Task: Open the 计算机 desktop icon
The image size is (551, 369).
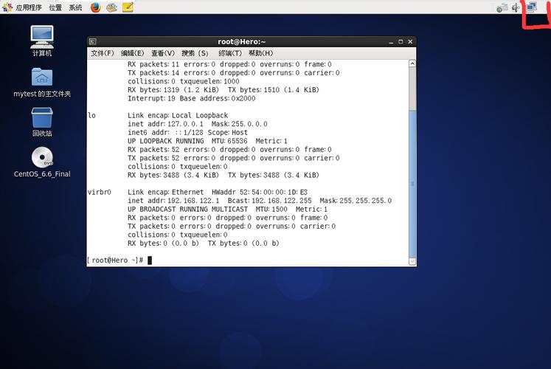Action: pos(42,41)
